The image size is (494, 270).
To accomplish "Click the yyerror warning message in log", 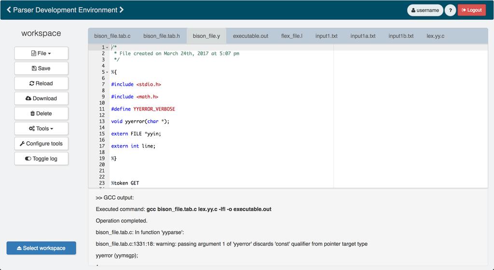I will (232, 244).
